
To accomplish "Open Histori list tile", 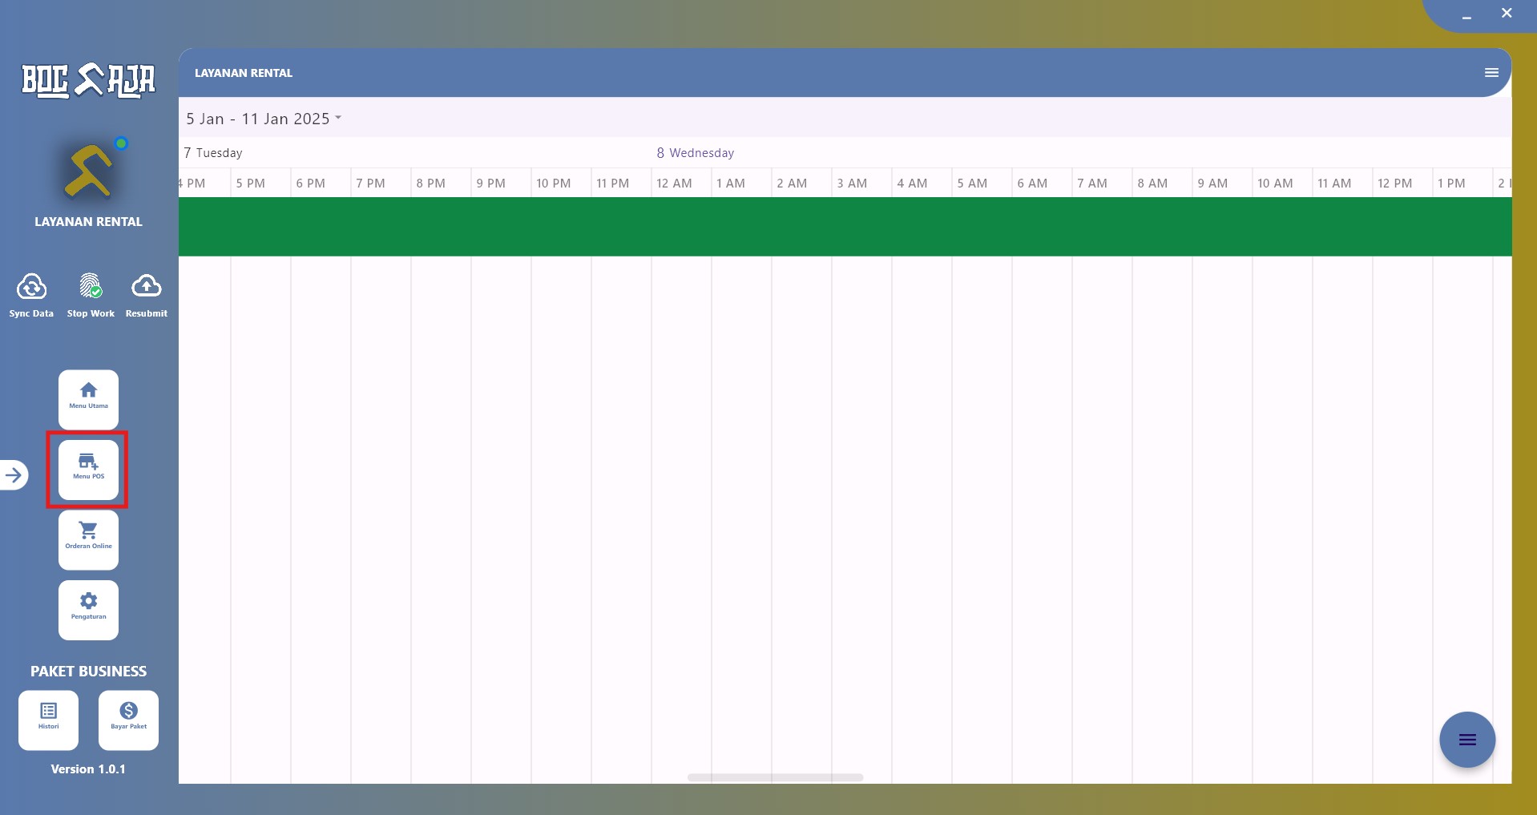I will coord(48,720).
